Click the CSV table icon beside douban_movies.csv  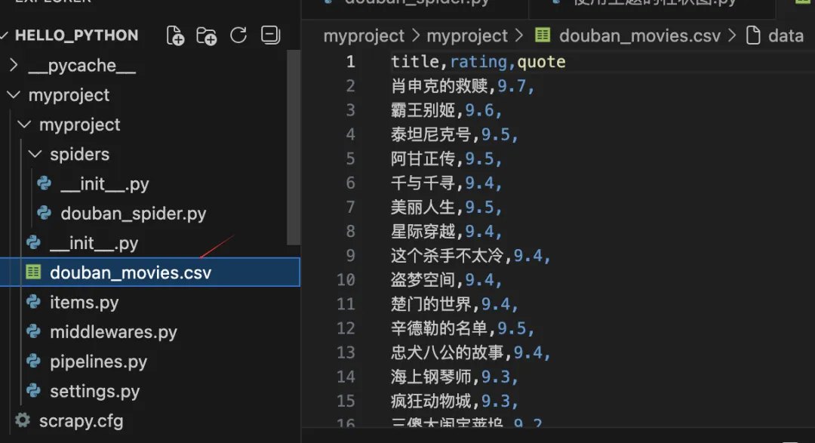pos(33,272)
